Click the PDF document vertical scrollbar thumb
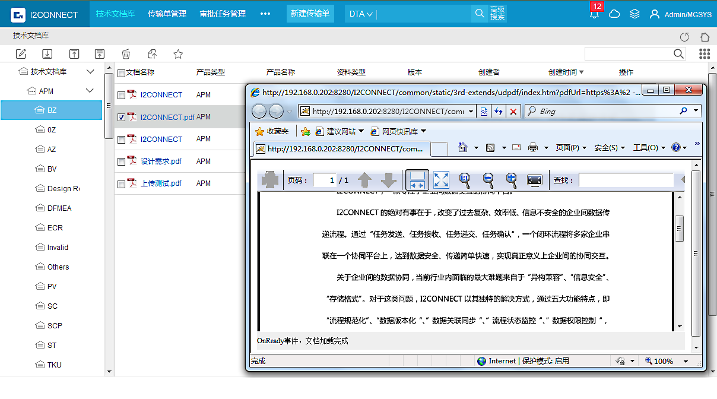 (680, 229)
